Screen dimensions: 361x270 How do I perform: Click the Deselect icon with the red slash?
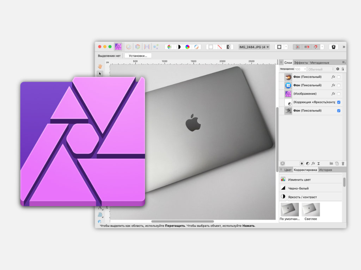[x=220, y=47]
